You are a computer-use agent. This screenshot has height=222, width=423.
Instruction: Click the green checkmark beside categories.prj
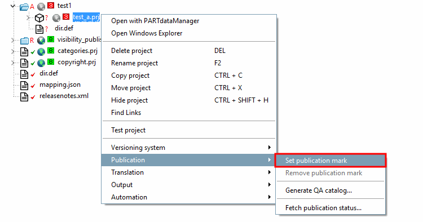coord(33,52)
